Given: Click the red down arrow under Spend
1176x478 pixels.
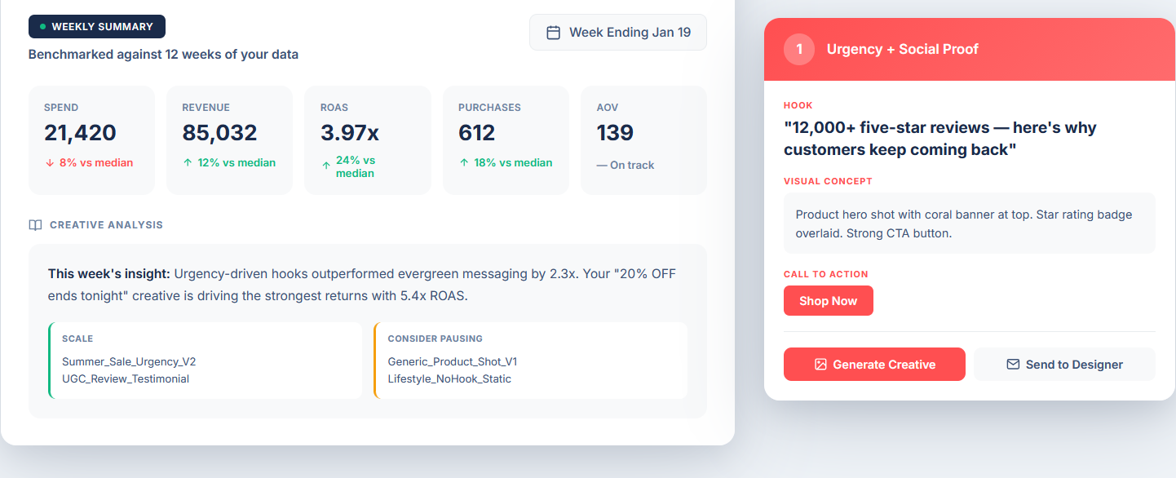Looking at the screenshot, I should tap(50, 163).
